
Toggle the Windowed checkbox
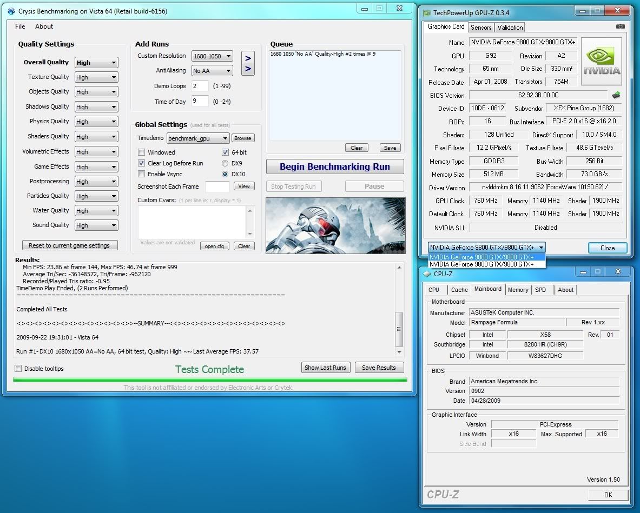click(142, 152)
